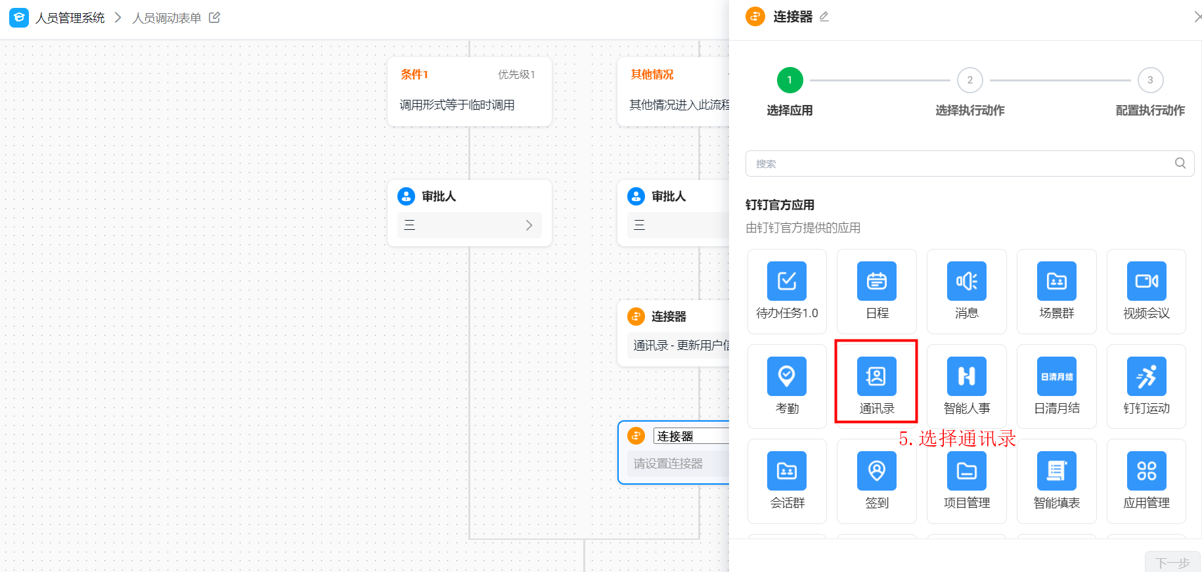Go to step 3 配置执行动作
Viewport: 1202px width, 572px height.
point(1150,80)
